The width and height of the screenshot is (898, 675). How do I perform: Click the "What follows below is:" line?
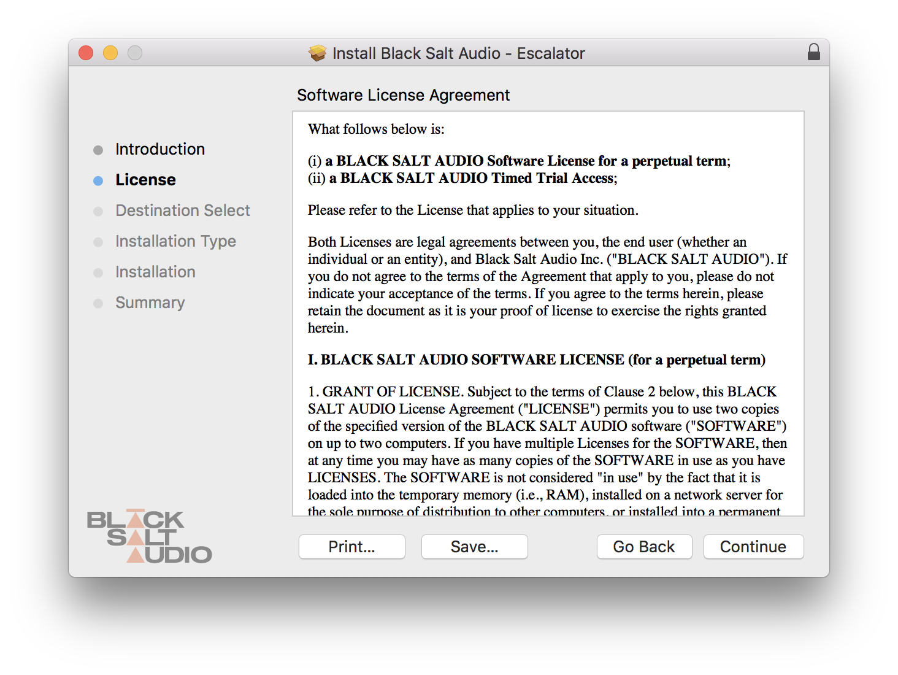click(376, 129)
